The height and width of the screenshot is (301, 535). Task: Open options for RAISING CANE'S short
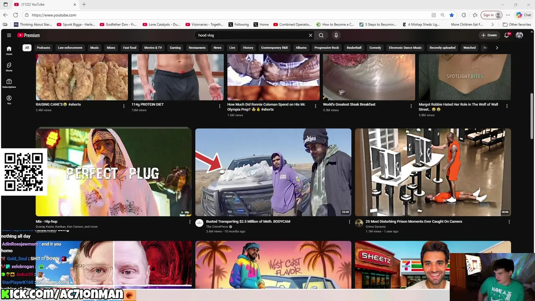[124, 106]
